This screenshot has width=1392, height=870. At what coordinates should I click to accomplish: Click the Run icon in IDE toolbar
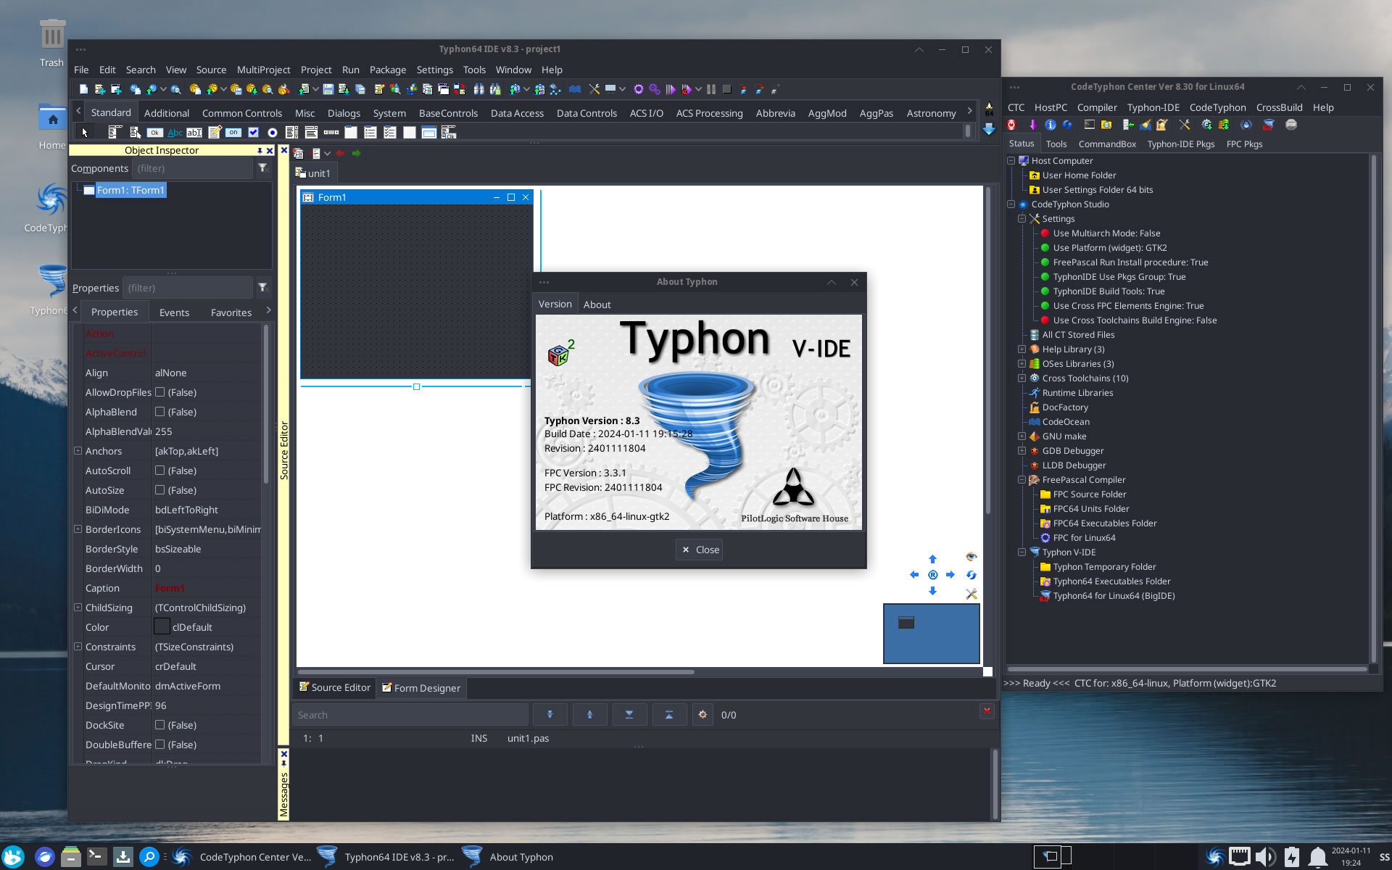click(671, 89)
